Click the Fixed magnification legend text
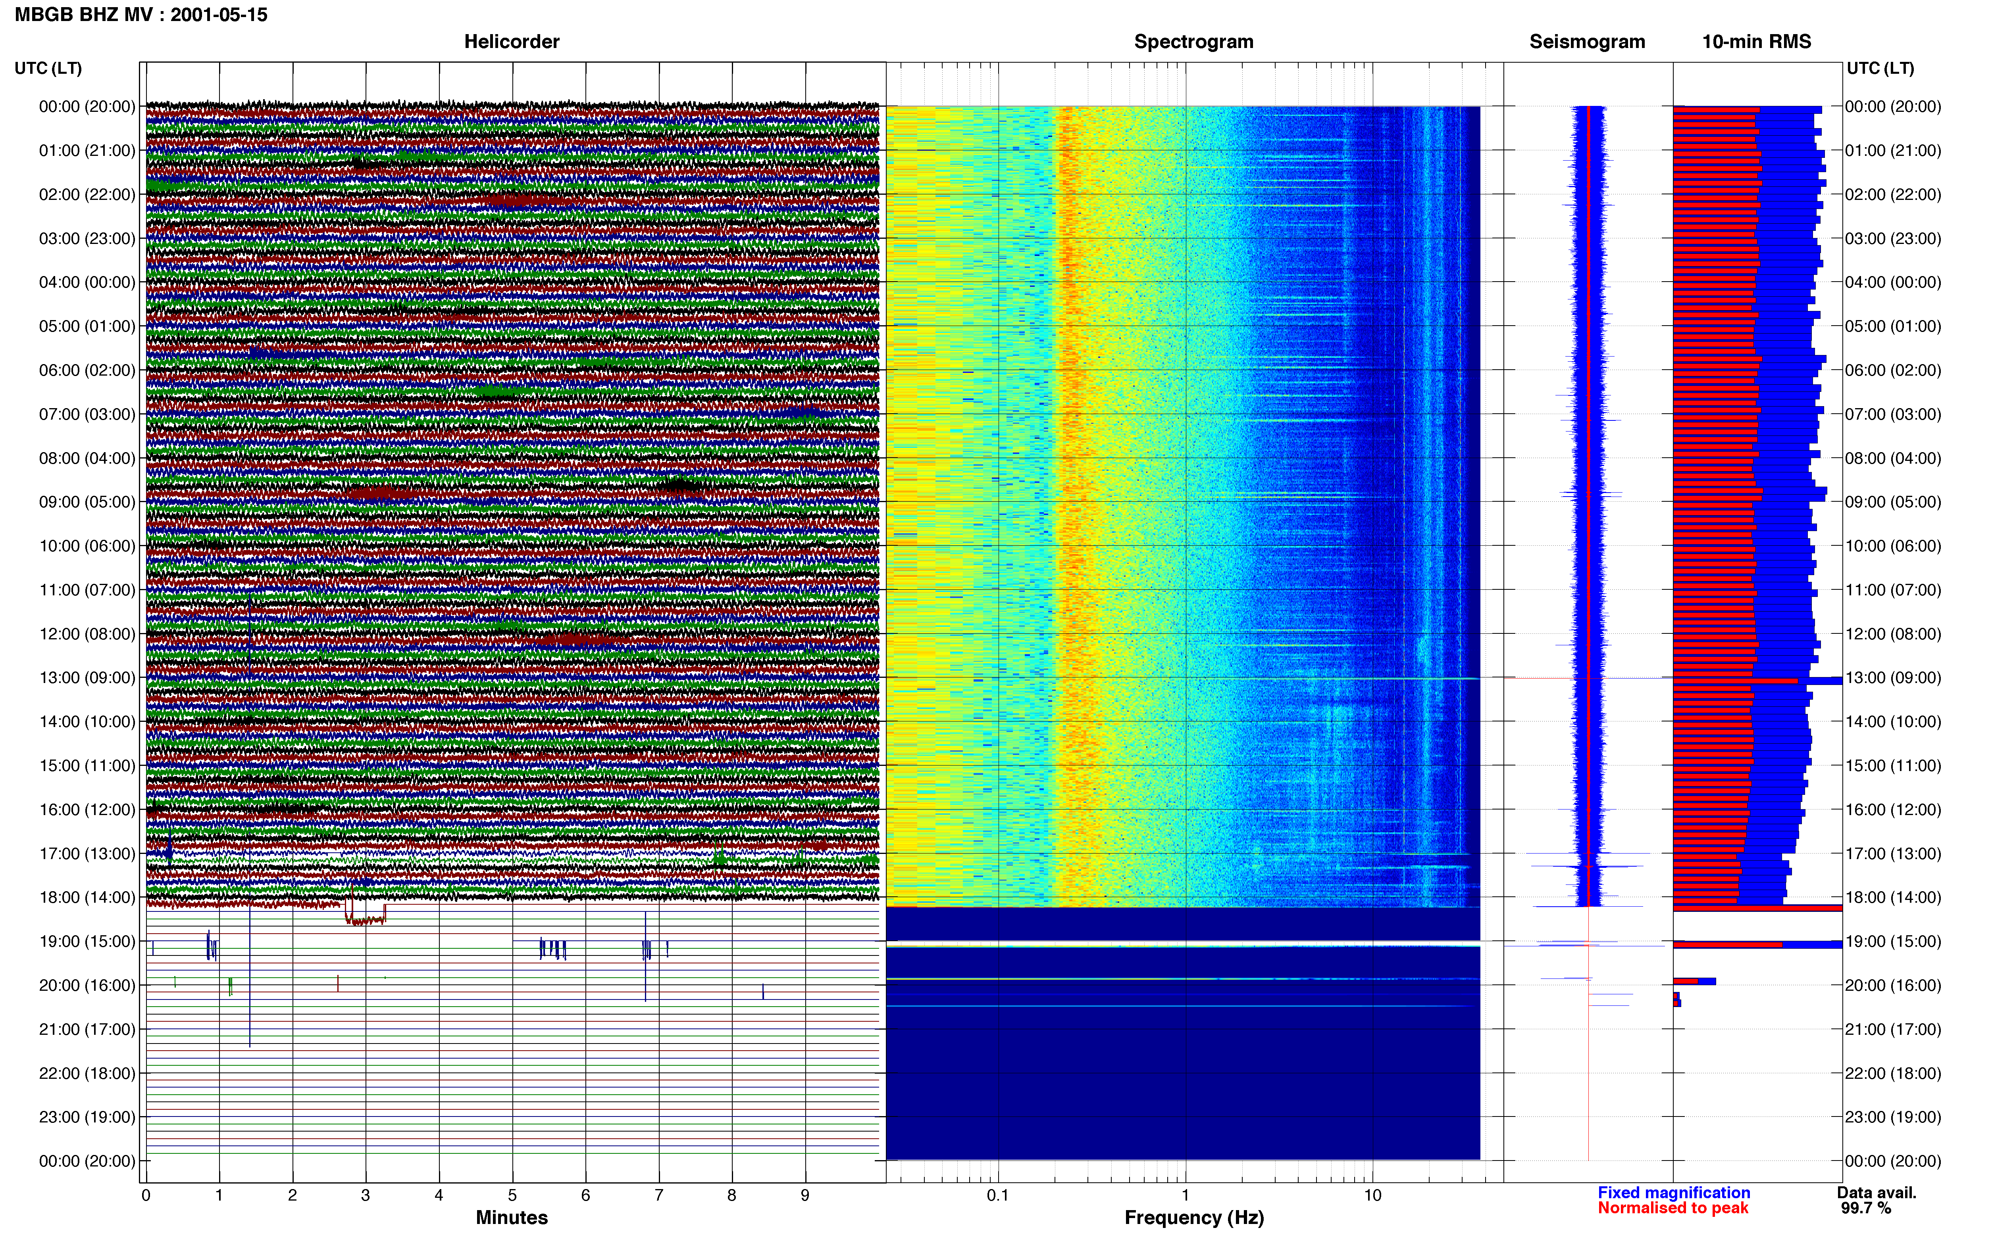Image resolution: width=1992 pixels, height=1245 pixels. [x=1674, y=1193]
